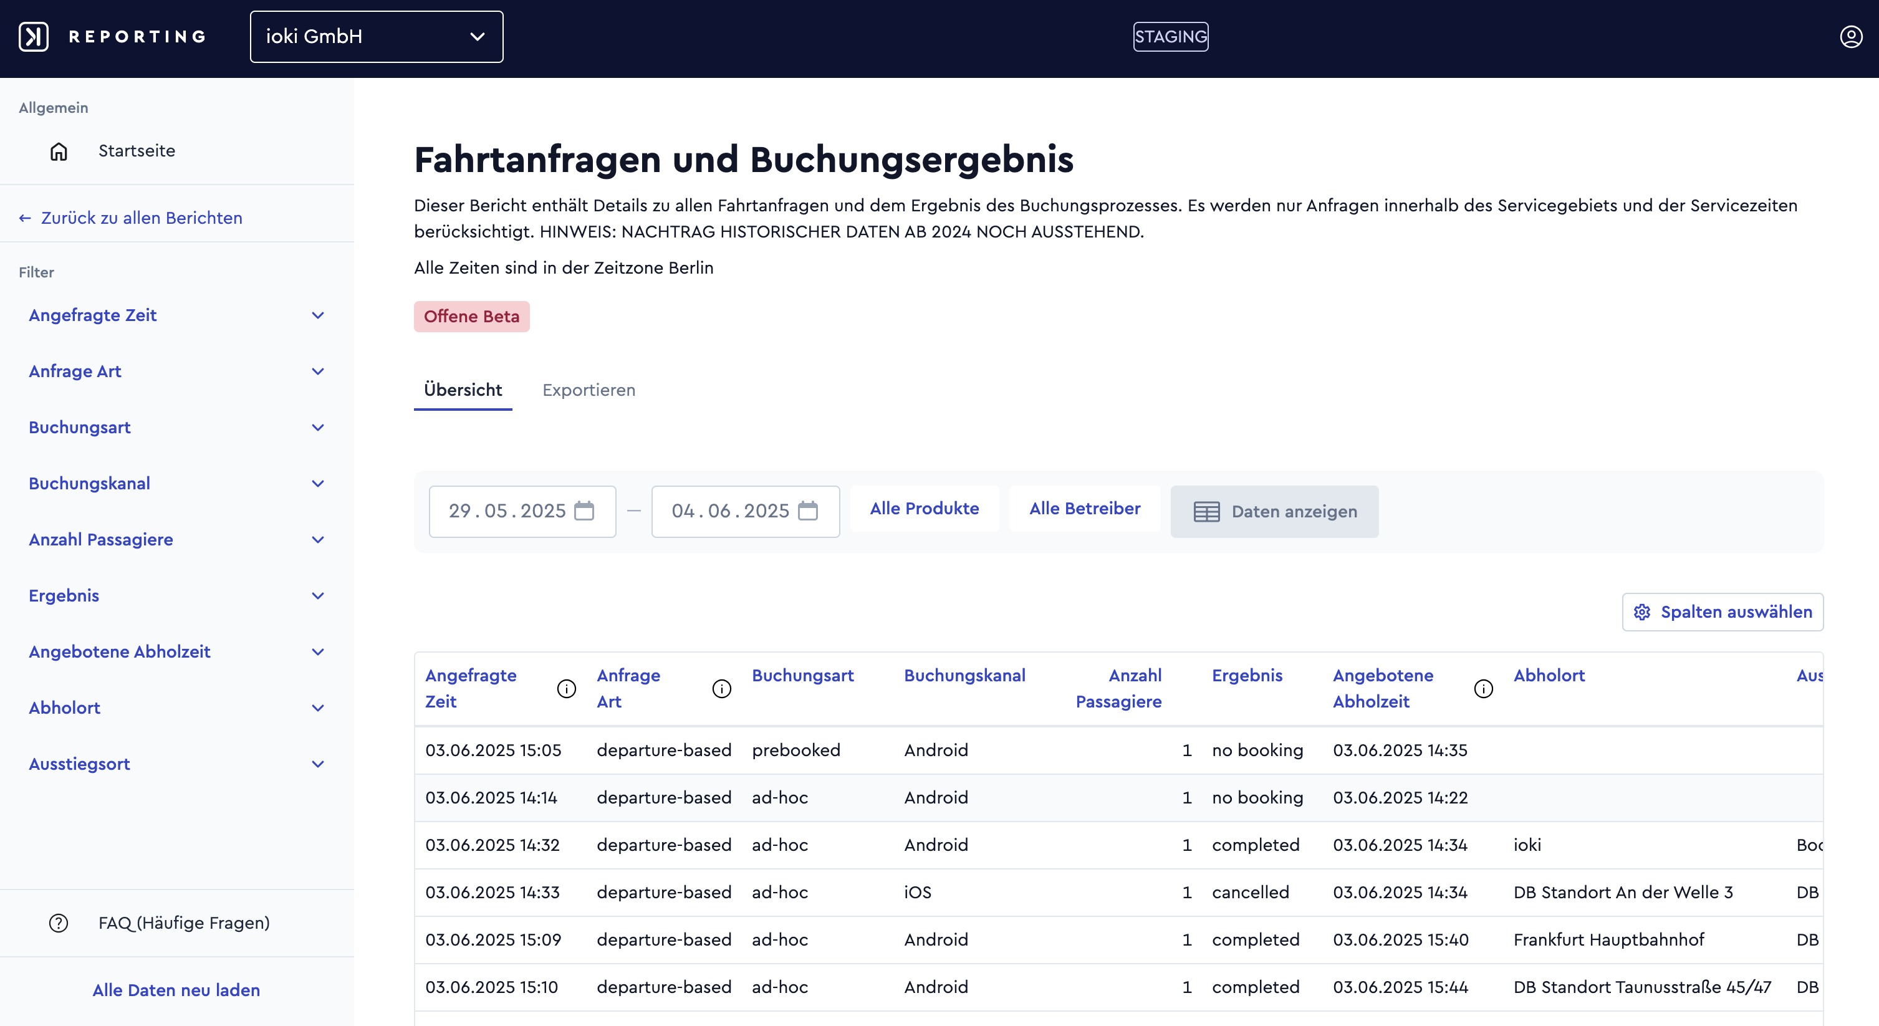1879x1026 pixels.
Task: Expand the Buchungskanal filter
Action: 176,484
